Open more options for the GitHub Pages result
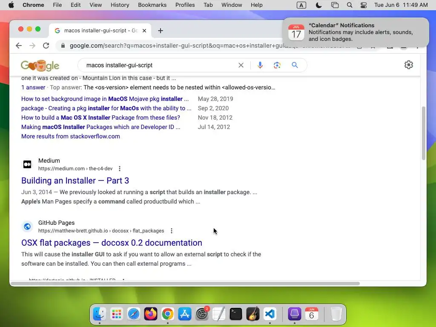The width and height of the screenshot is (436, 327). (172, 231)
